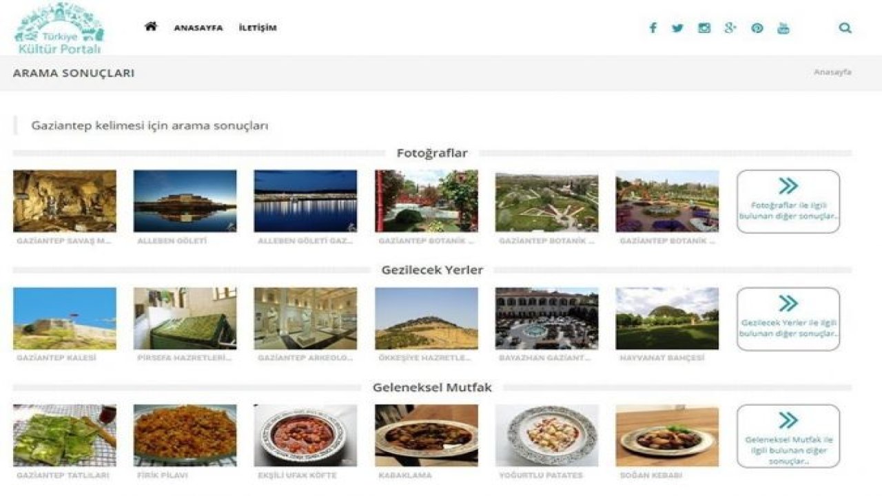Viewport: 882px width, 496px height.
Task: Click the home icon in the navigation bar
Action: point(149,28)
